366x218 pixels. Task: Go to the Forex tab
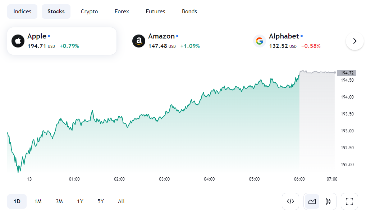[122, 12]
